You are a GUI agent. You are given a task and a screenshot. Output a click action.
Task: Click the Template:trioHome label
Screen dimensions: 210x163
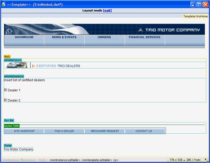click(x=196, y=17)
